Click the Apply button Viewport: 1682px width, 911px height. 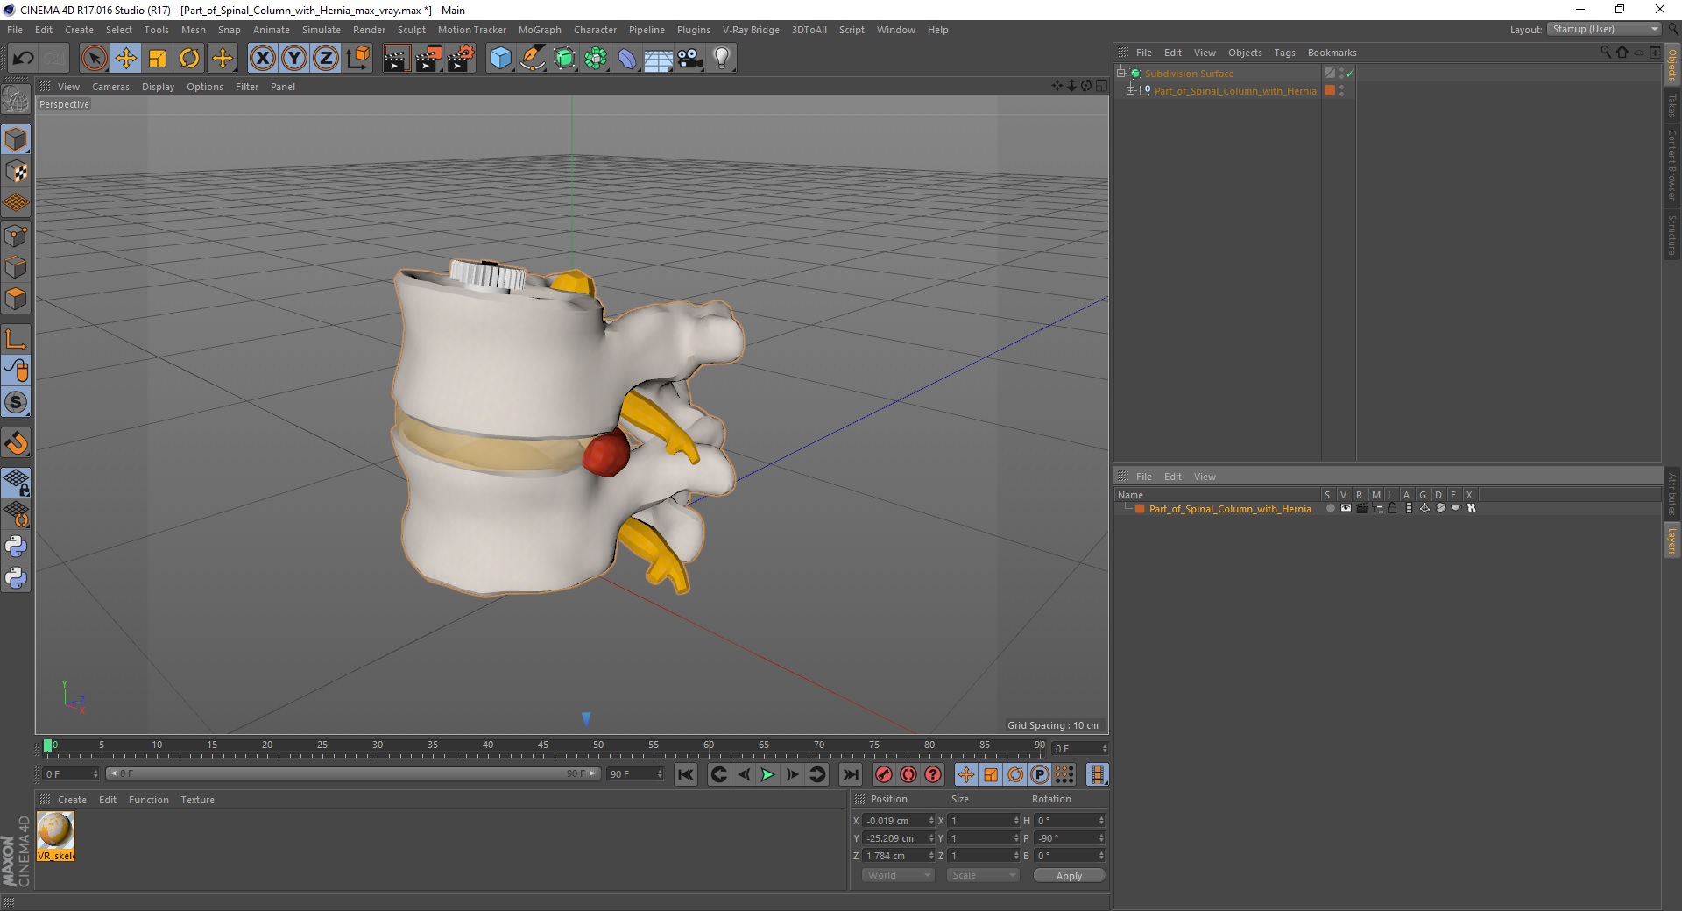(1069, 876)
